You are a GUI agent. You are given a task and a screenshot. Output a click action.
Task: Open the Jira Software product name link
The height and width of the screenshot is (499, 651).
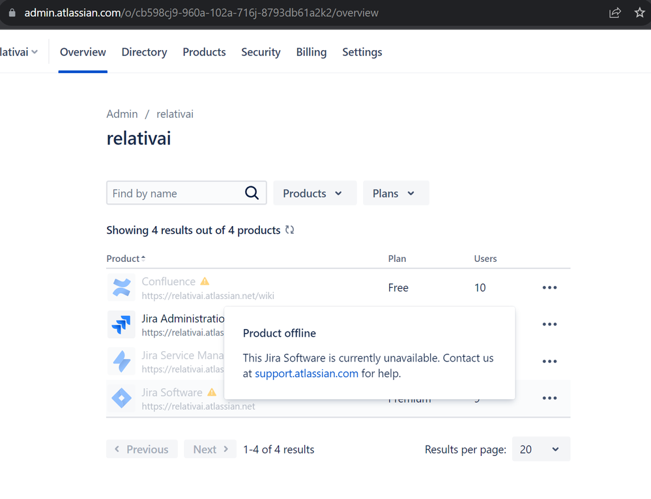tap(172, 392)
